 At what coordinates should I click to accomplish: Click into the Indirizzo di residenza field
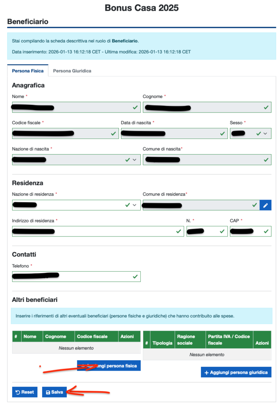click(x=98, y=231)
